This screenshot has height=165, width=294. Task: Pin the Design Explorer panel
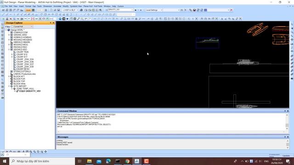[x=51, y=23]
